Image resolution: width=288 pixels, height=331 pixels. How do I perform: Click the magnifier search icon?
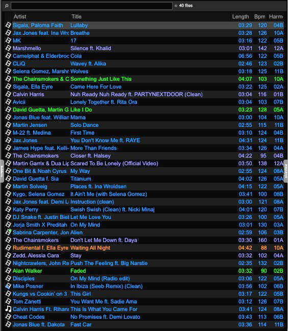point(7,6)
